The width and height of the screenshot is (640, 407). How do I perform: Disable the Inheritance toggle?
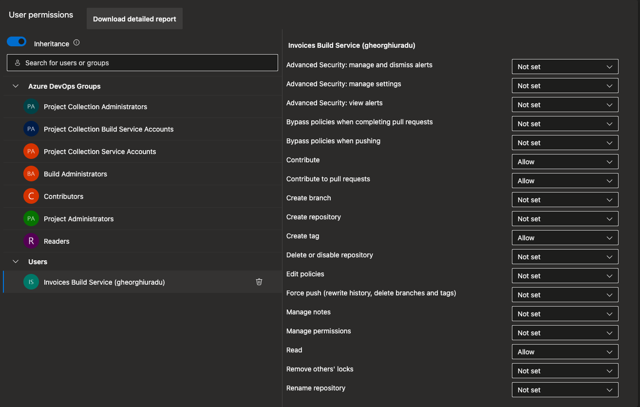tap(17, 41)
